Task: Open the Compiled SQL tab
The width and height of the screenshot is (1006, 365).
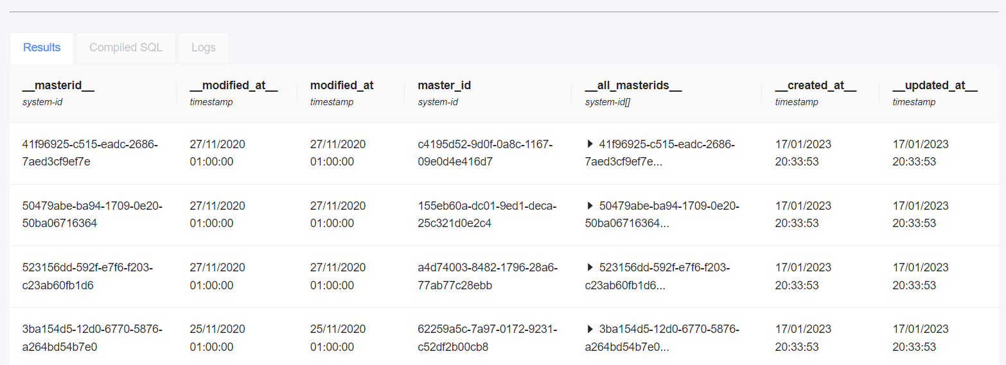Action: click(x=126, y=48)
